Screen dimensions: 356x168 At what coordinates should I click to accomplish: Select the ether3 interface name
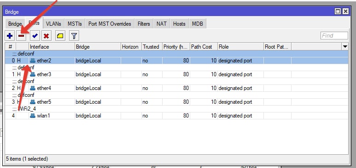tap(44, 74)
